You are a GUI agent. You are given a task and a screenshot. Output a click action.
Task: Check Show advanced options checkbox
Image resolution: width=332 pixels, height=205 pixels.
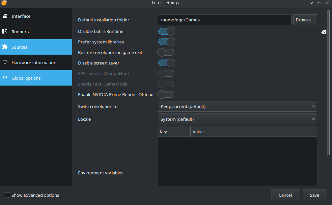coord(7,195)
